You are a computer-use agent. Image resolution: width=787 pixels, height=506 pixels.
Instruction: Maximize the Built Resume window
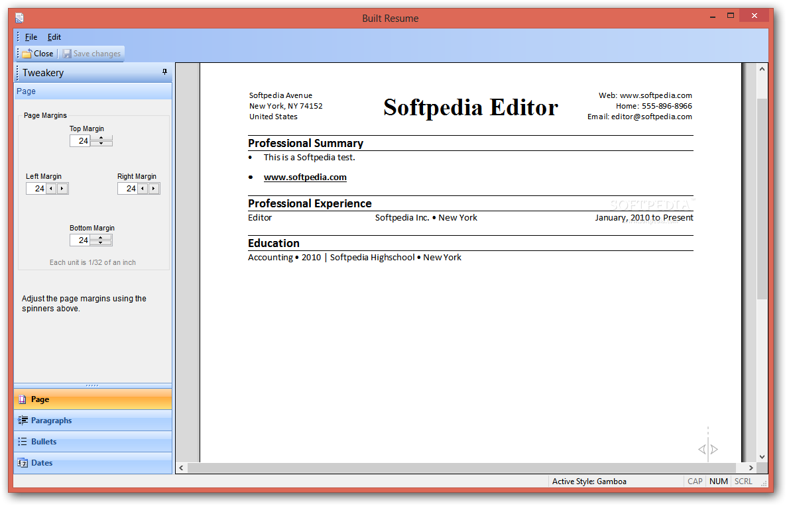[731, 15]
